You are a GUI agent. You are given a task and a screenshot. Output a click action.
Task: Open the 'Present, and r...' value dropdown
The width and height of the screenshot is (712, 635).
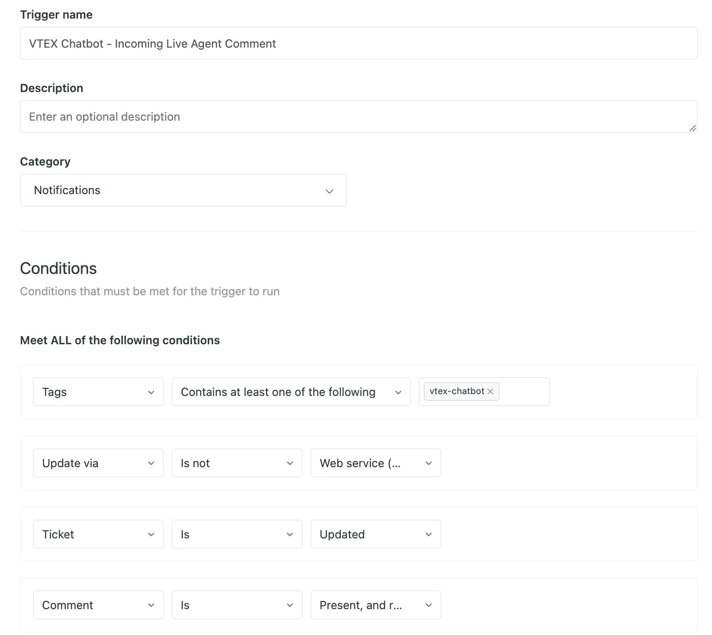pyautogui.click(x=375, y=605)
